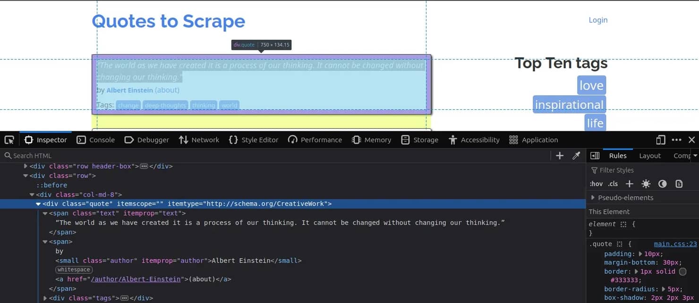Open the Responsive Design Mode icon
Image resolution: width=699 pixels, height=303 pixels.
pos(661,140)
